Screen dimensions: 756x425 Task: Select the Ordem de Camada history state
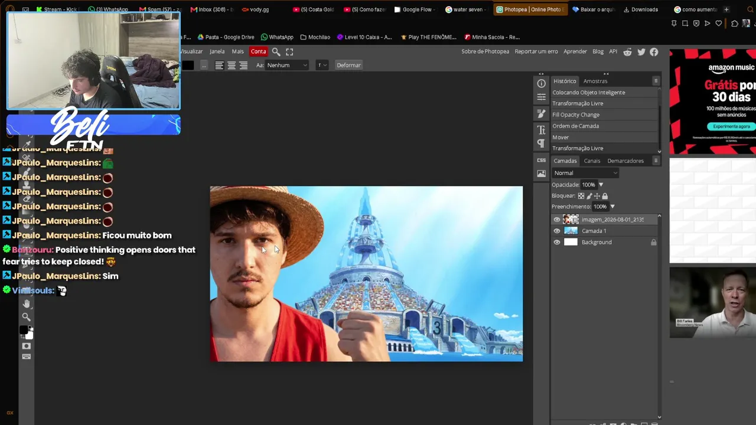[604, 126]
